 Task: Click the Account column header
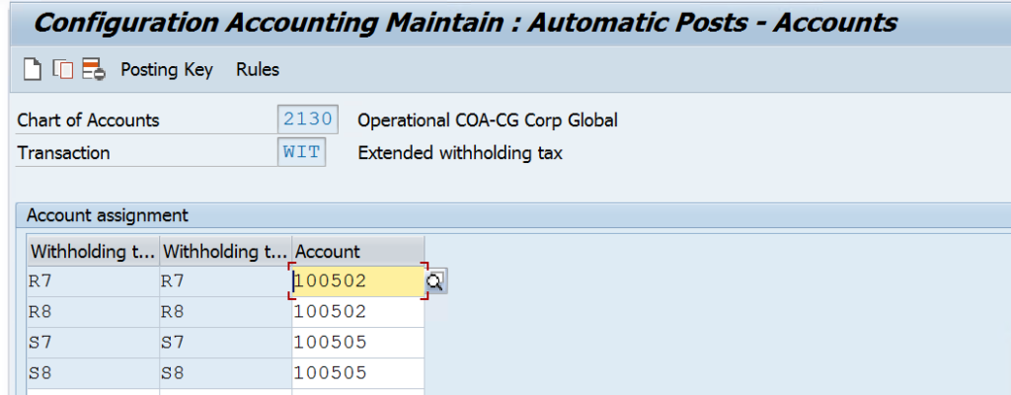(x=357, y=251)
